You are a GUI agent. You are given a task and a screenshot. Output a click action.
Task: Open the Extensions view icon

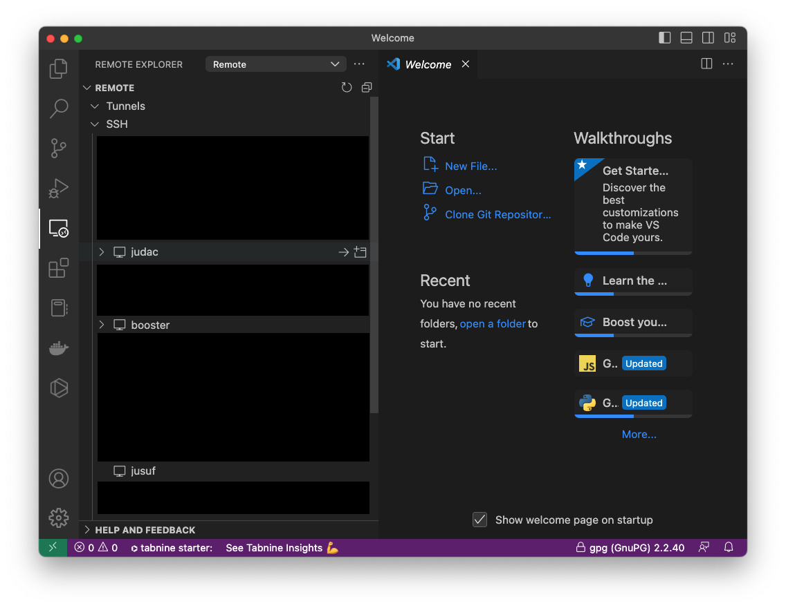59,267
